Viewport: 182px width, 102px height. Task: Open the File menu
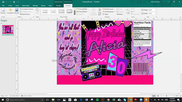click(3, 6)
